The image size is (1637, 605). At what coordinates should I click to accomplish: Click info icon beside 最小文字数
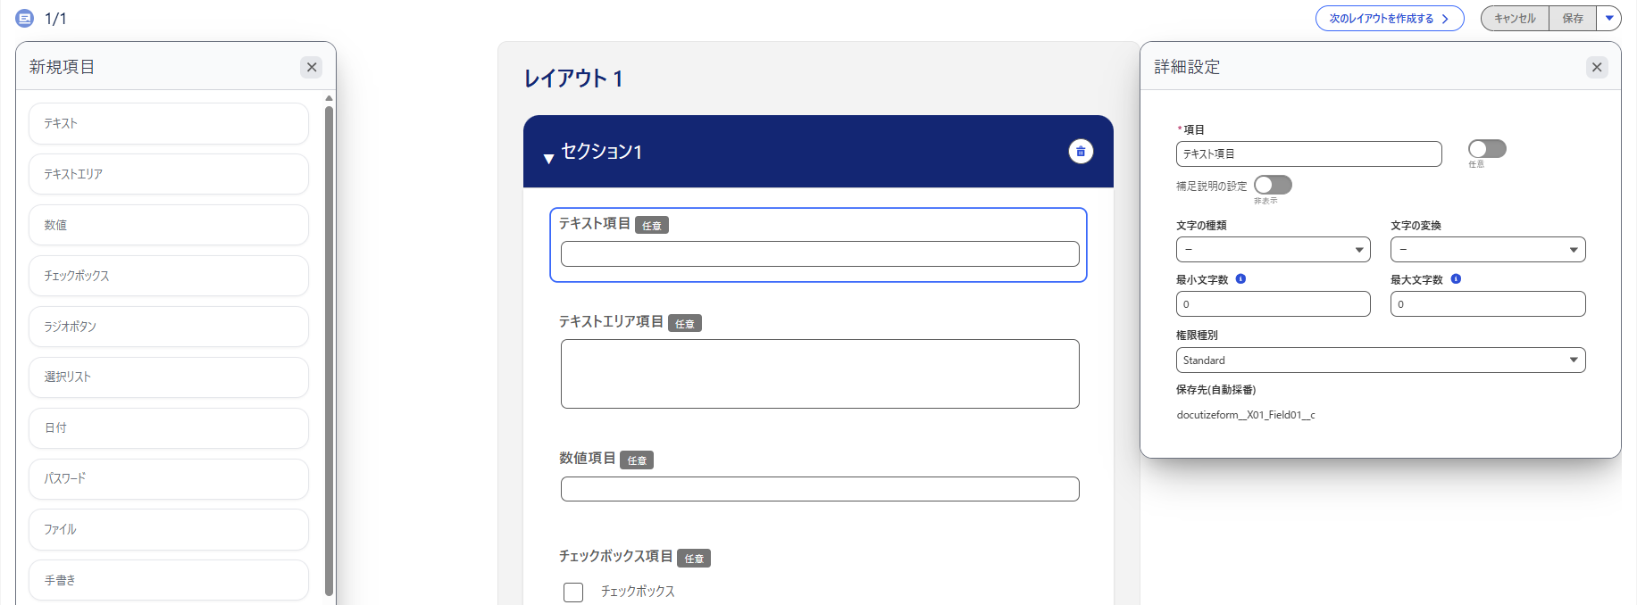(1240, 279)
